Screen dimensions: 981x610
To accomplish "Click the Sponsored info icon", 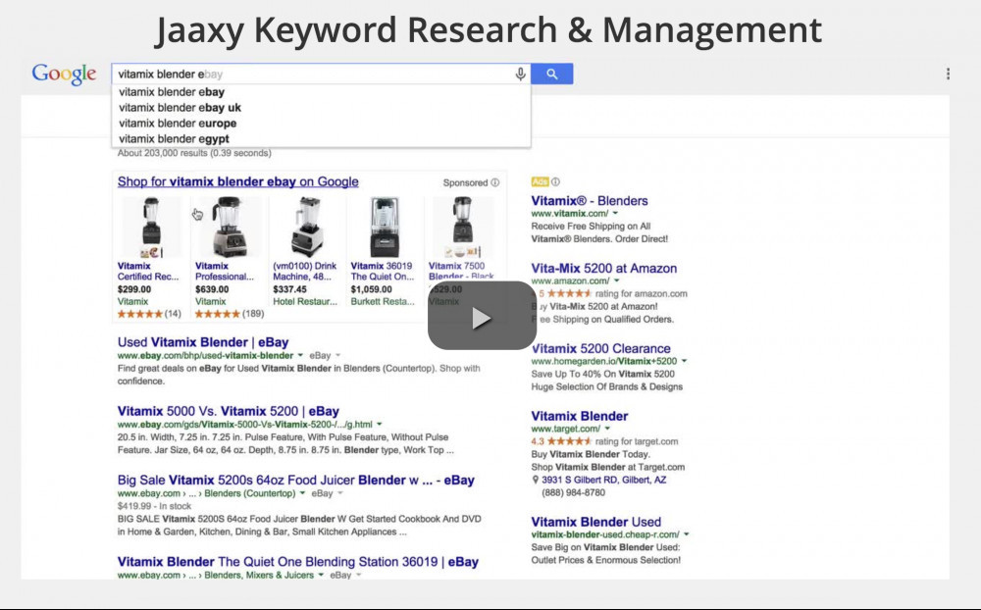I will [x=494, y=182].
